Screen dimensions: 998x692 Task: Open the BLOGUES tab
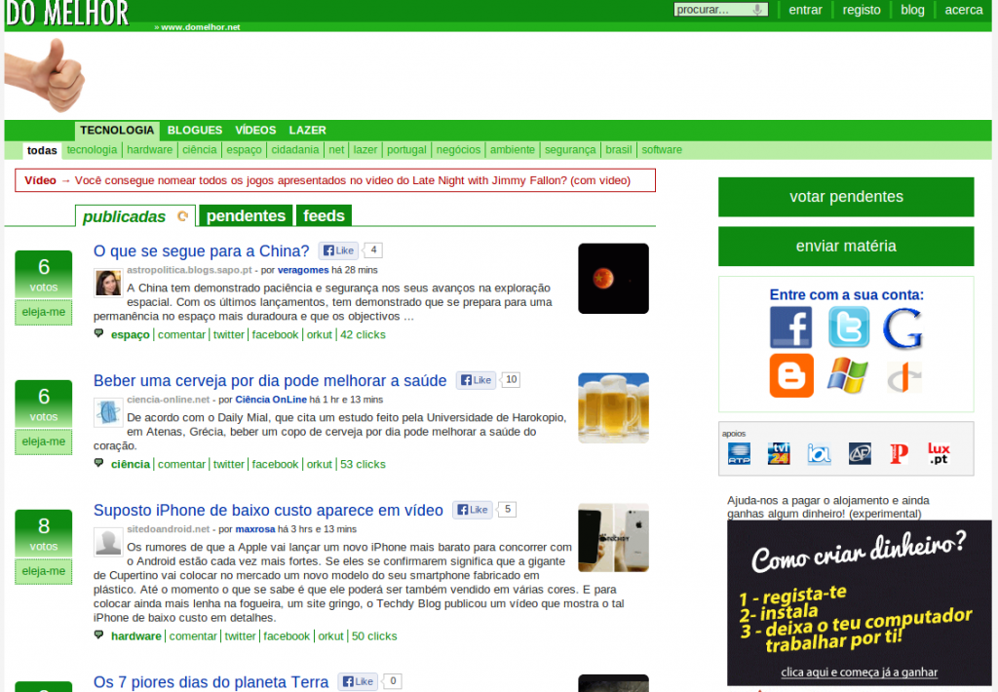195,130
